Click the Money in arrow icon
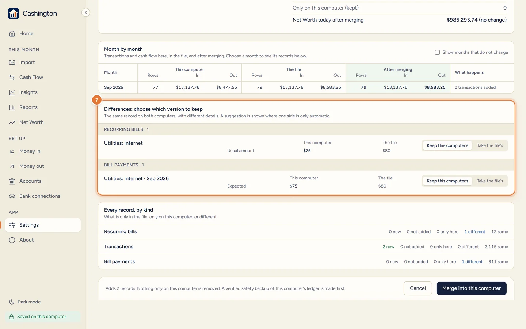Viewport: 526px width, 329px height. (12, 151)
